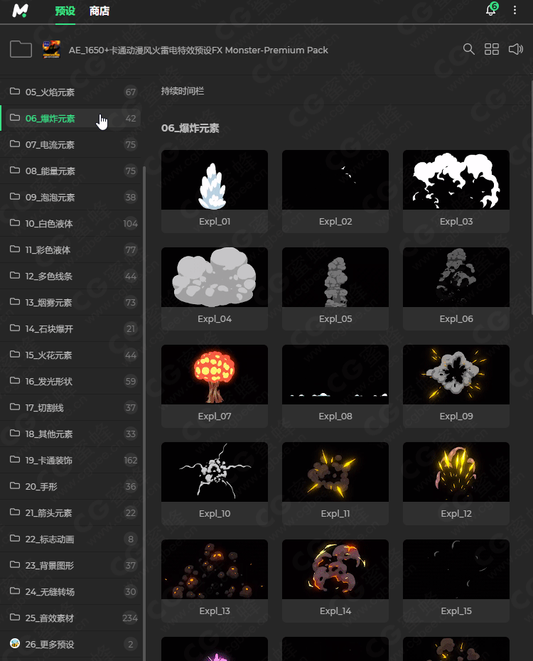This screenshot has width=533, height=661.
Task: Select the Expl_07 mushroom explosion thumbnail
Action: click(x=215, y=375)
